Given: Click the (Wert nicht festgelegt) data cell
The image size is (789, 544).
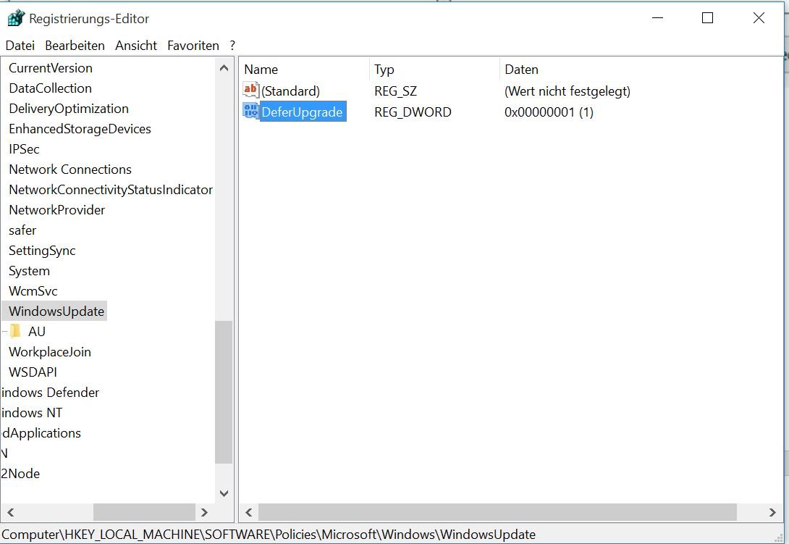Looking at the screenshot, I should point(567,91).
